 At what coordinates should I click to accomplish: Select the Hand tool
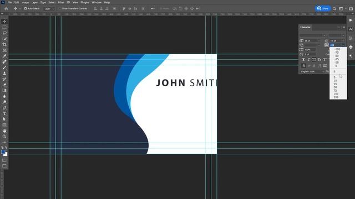4,130
